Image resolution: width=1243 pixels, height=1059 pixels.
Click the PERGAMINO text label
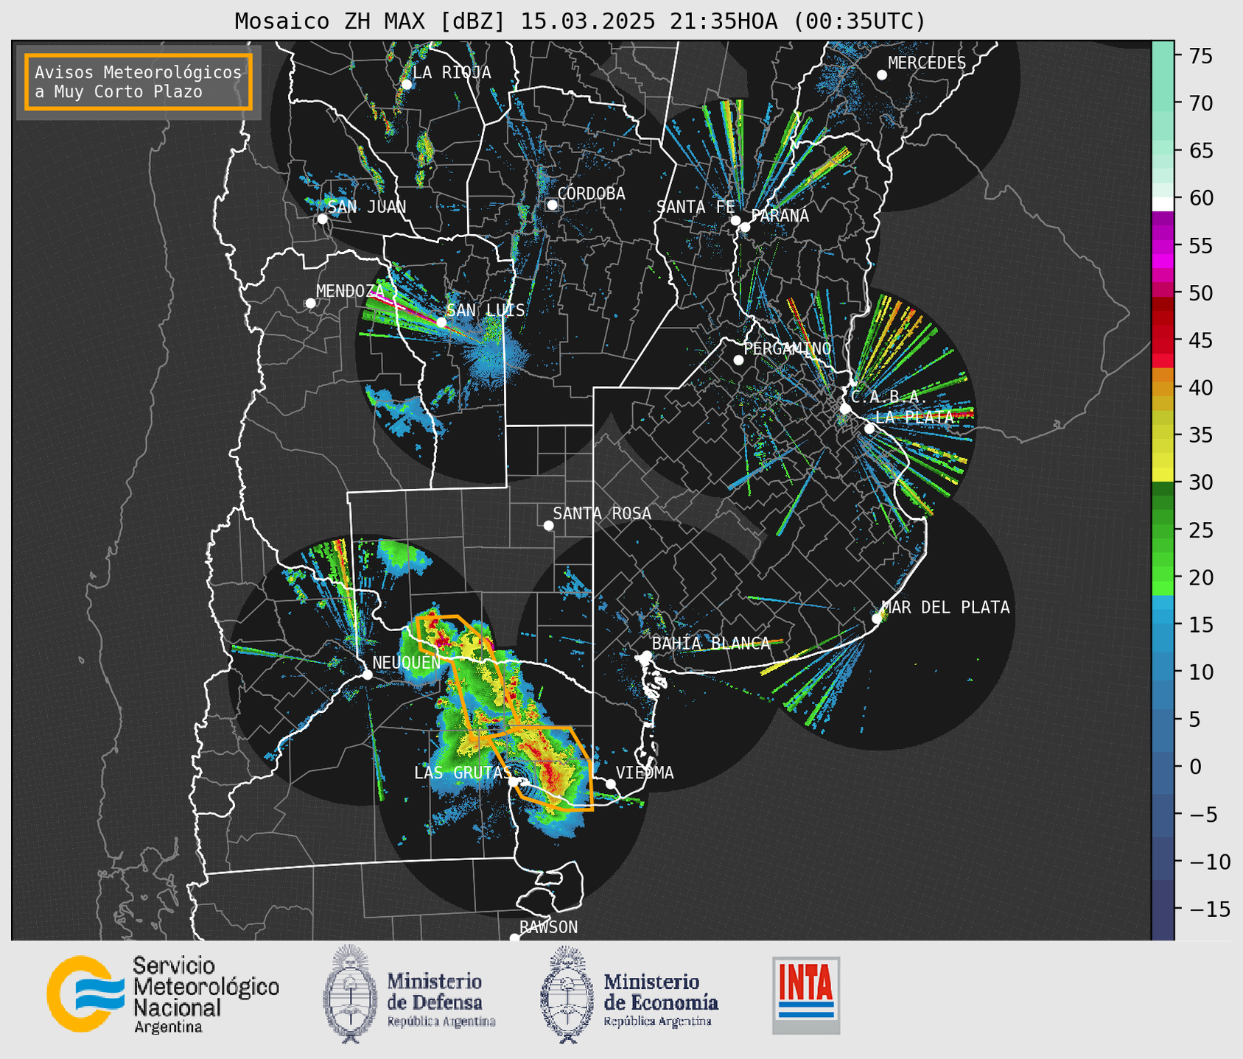tap(787, 348)
